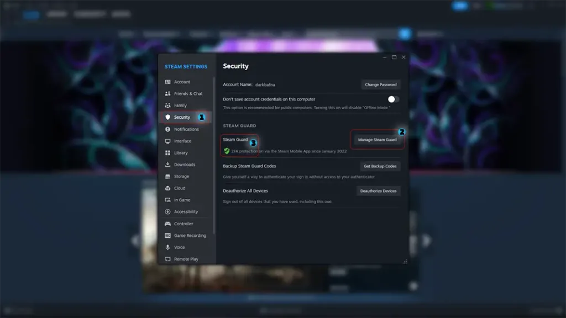Open Family settings via its icon
Screen dimensions: 566x318
[168, 105]
